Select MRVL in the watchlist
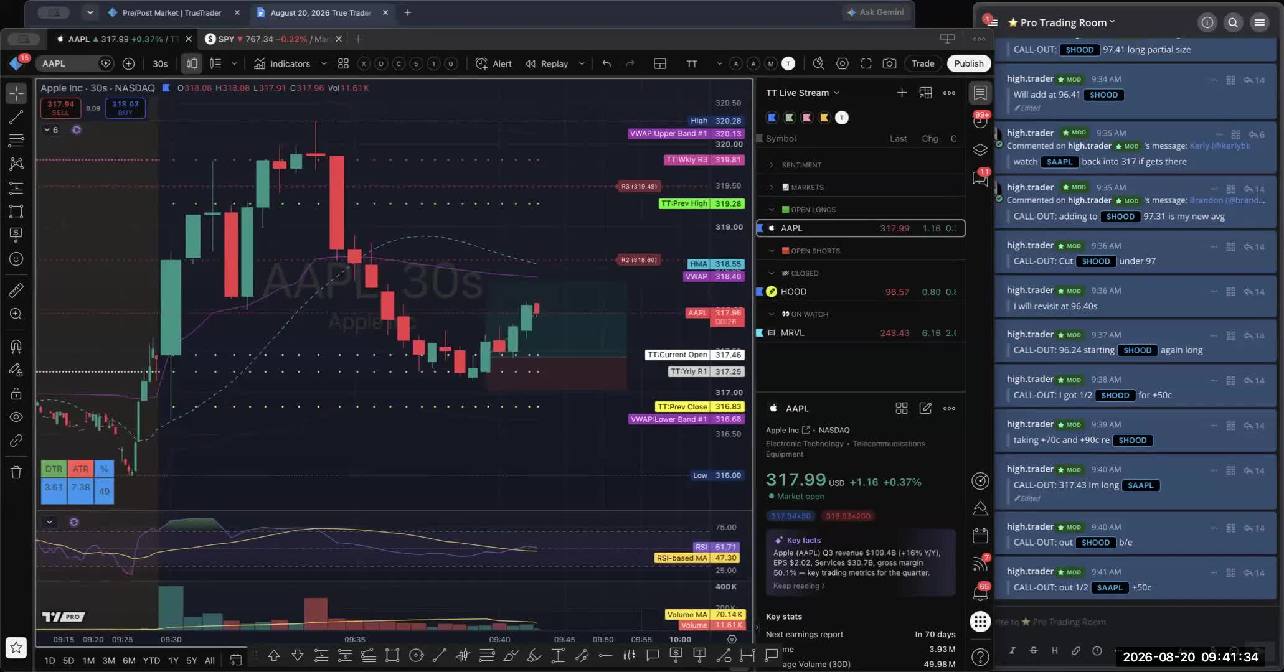Screen dimensions: 1284x672 [x=861, y=333]
